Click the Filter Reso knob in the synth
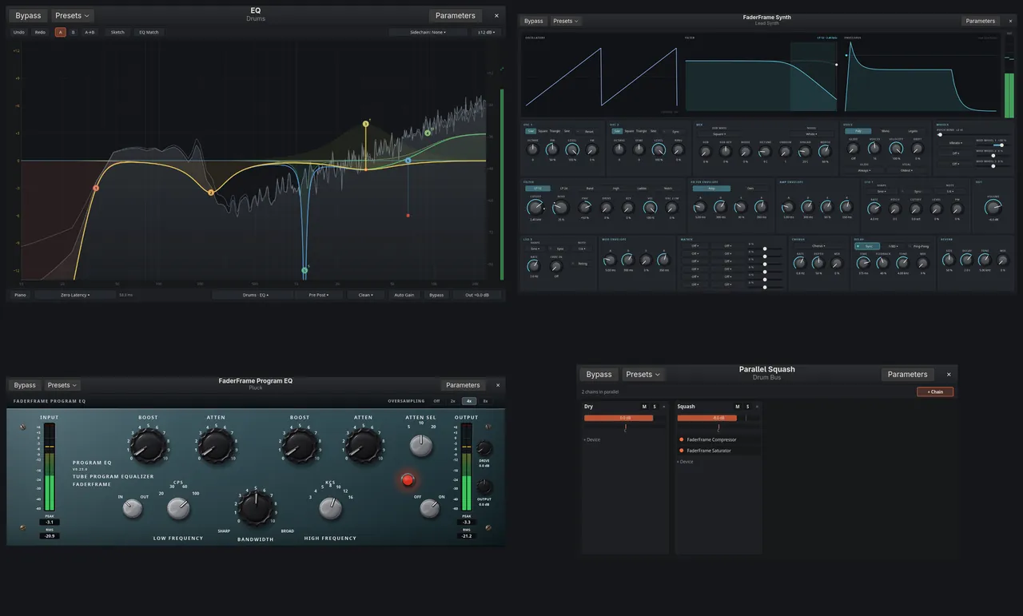This screenshot has width=1023, height=616. [561, 207]
